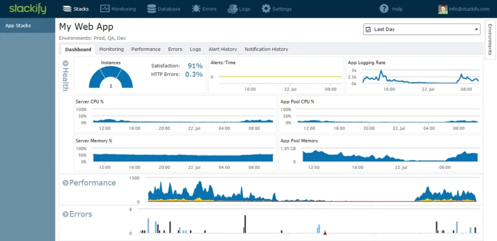Click the Database cylinder icon
Screen dimensions: 497x241
151,9
